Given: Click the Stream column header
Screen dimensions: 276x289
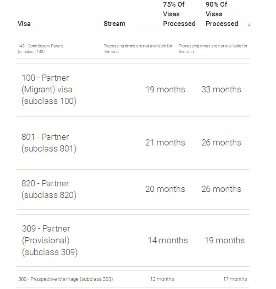Looking at the screenshot, I should 114,24.
